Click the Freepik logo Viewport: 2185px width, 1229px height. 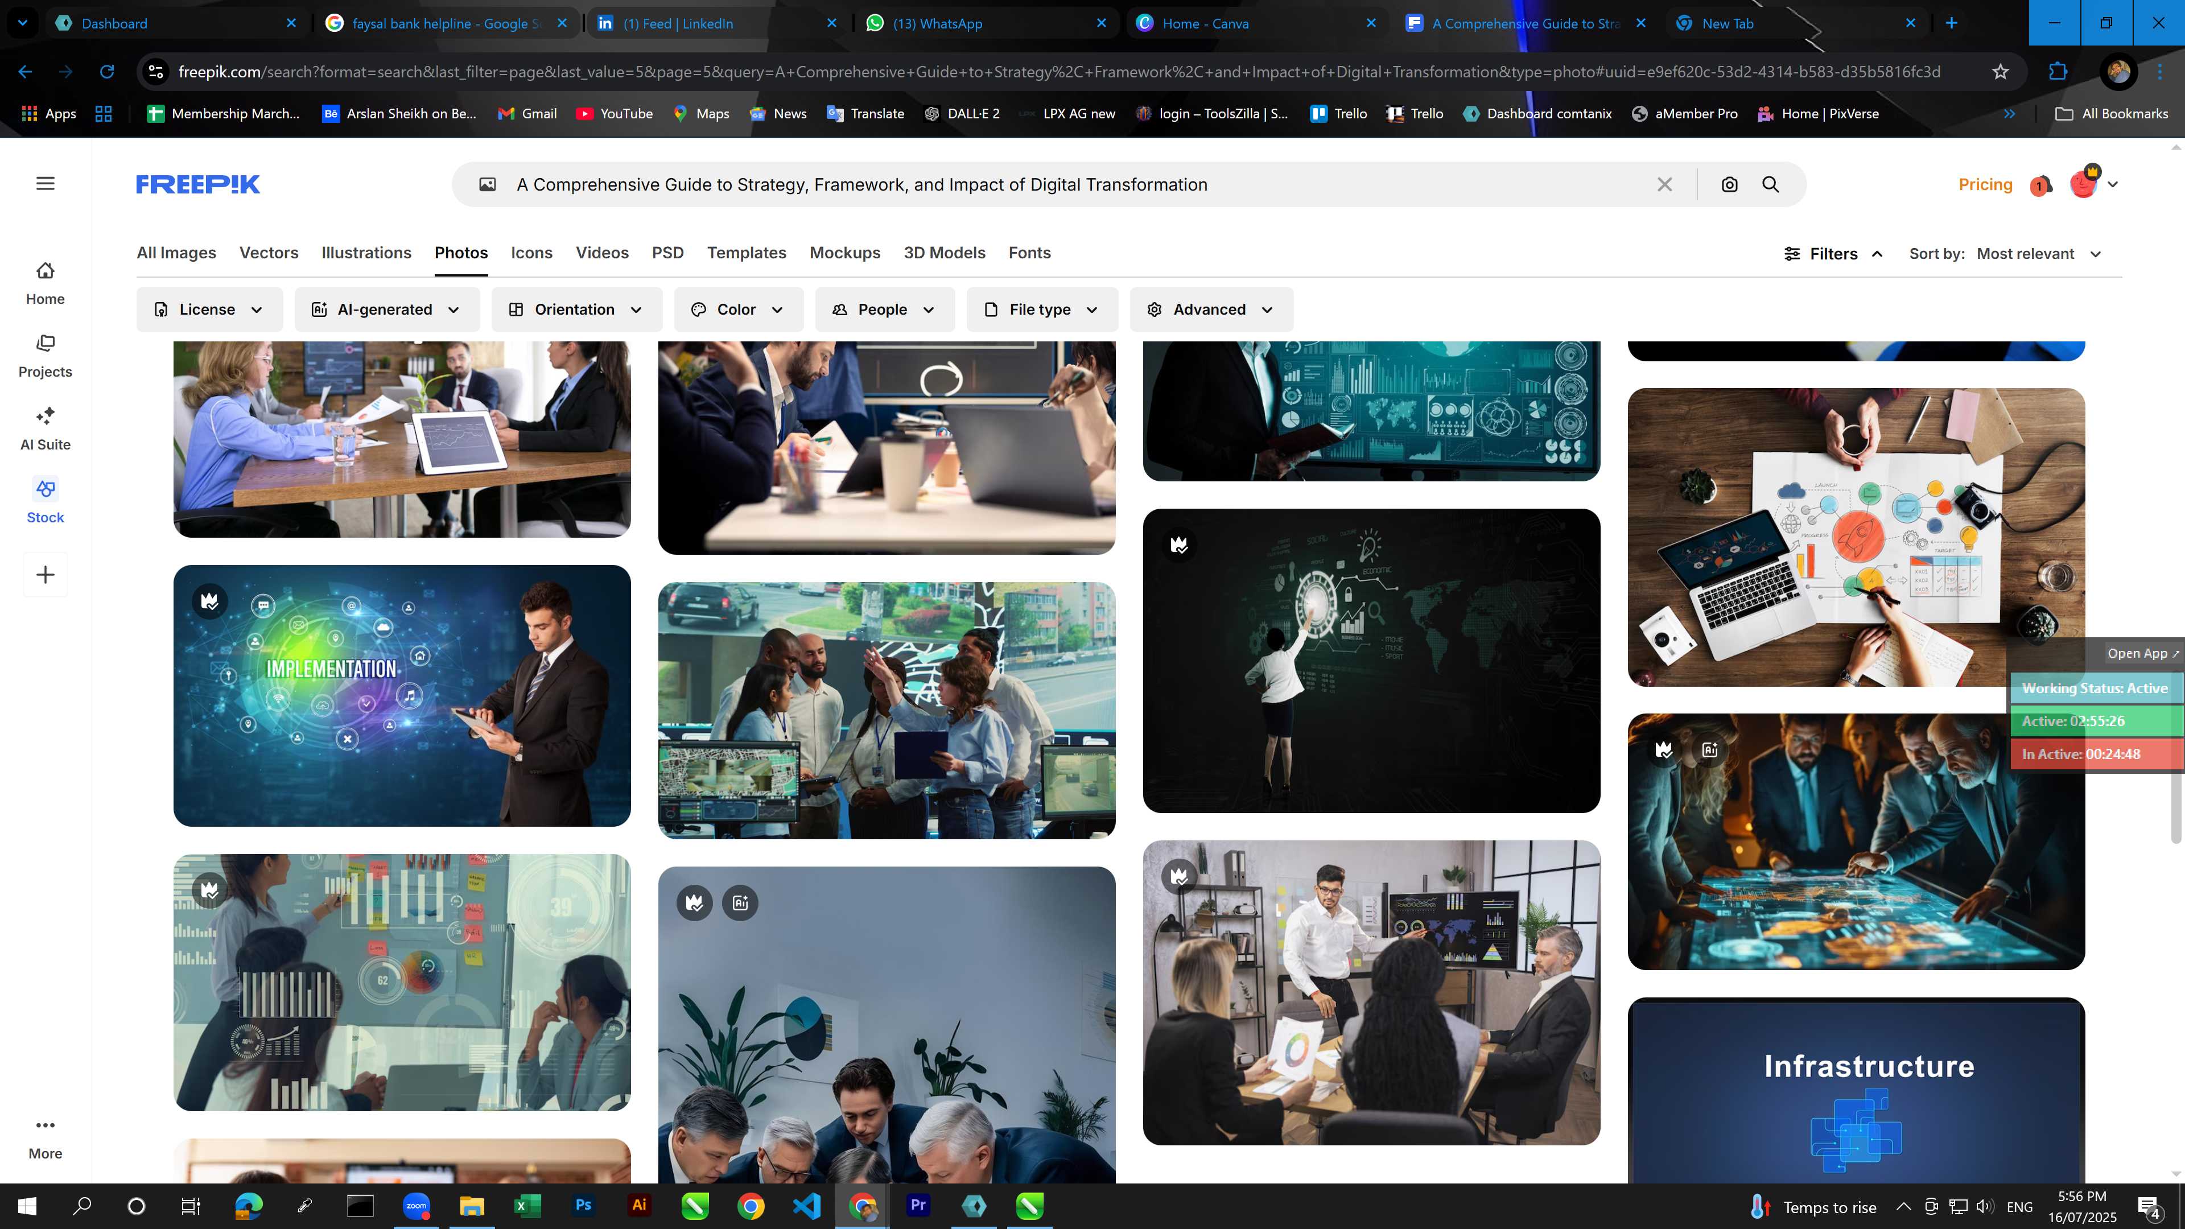pyautogui.click(x=197, y=184)
